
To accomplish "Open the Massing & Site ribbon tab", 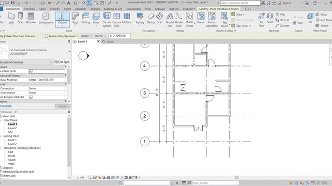I will (x=113, y=9).
